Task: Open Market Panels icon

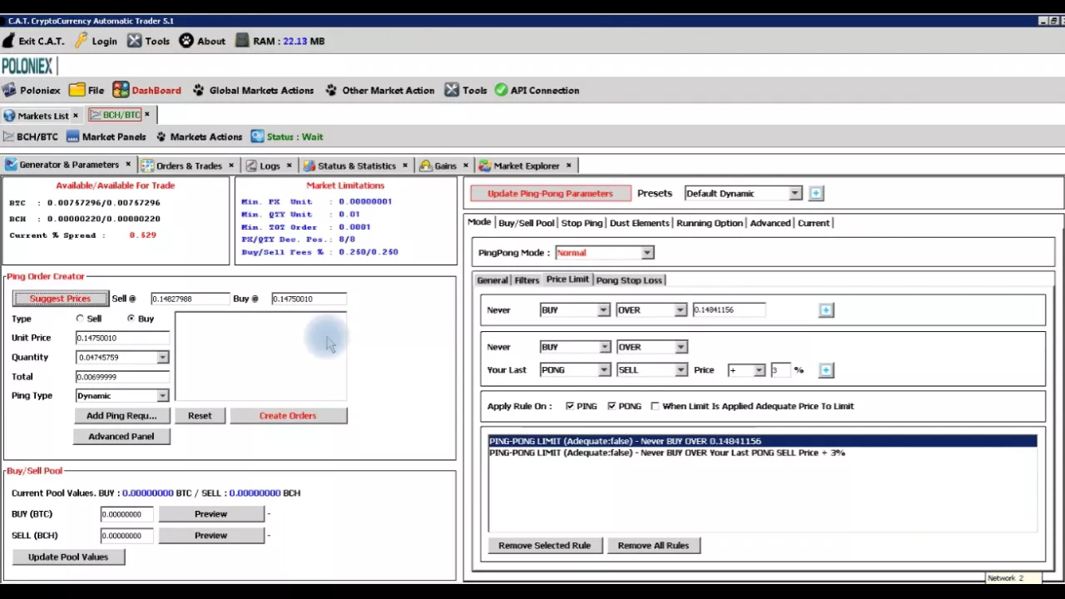Action: point(72,136)
